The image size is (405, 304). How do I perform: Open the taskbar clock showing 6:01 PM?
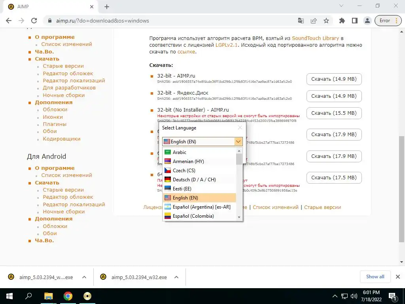click(371, 296)
